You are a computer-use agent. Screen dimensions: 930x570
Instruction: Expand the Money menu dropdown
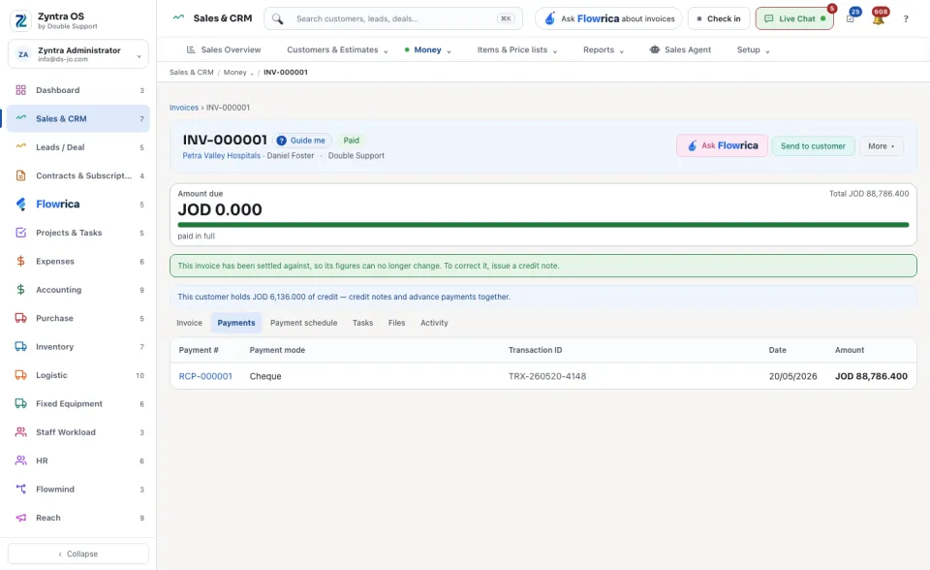click(449, 51)
